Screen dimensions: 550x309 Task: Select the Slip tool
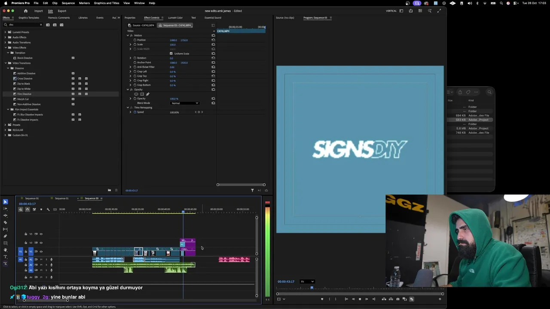tap(5, 229)
